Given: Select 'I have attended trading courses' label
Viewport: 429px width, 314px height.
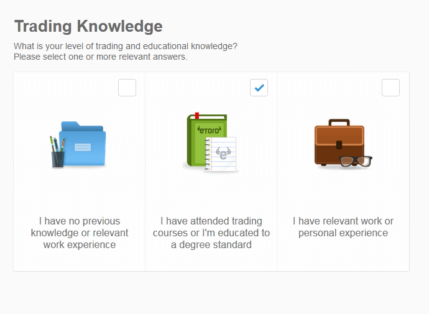Looking at the screenshot, I should (x=211, y=233).
